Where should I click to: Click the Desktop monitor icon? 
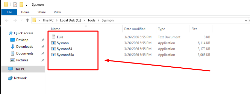point(13,40)
